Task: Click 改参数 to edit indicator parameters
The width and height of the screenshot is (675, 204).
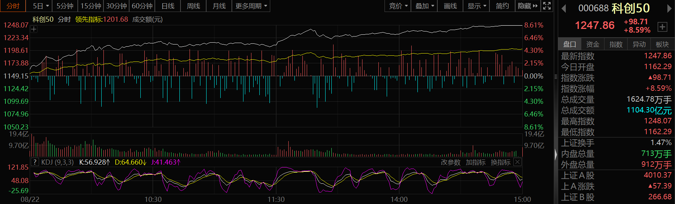Action: coord(450,162)
